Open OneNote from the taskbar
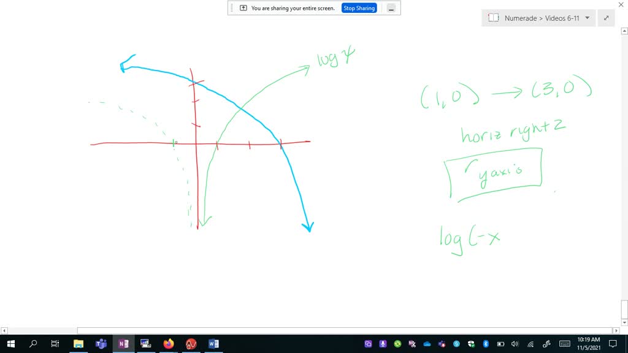 pyautogui.click(x=123, y=344)
